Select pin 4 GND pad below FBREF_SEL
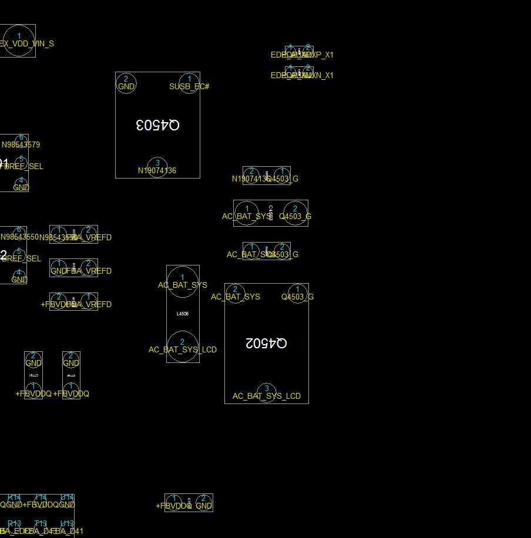This screenshot has height=538, width=531. pos(21,184)
